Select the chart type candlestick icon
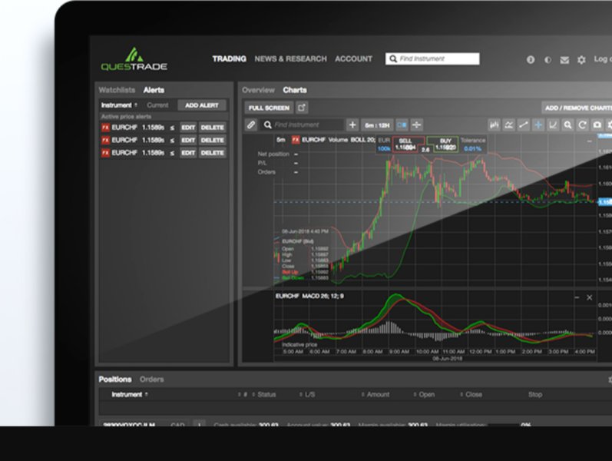The width and height of the screenshot is (612, 461). coord(494,125)
